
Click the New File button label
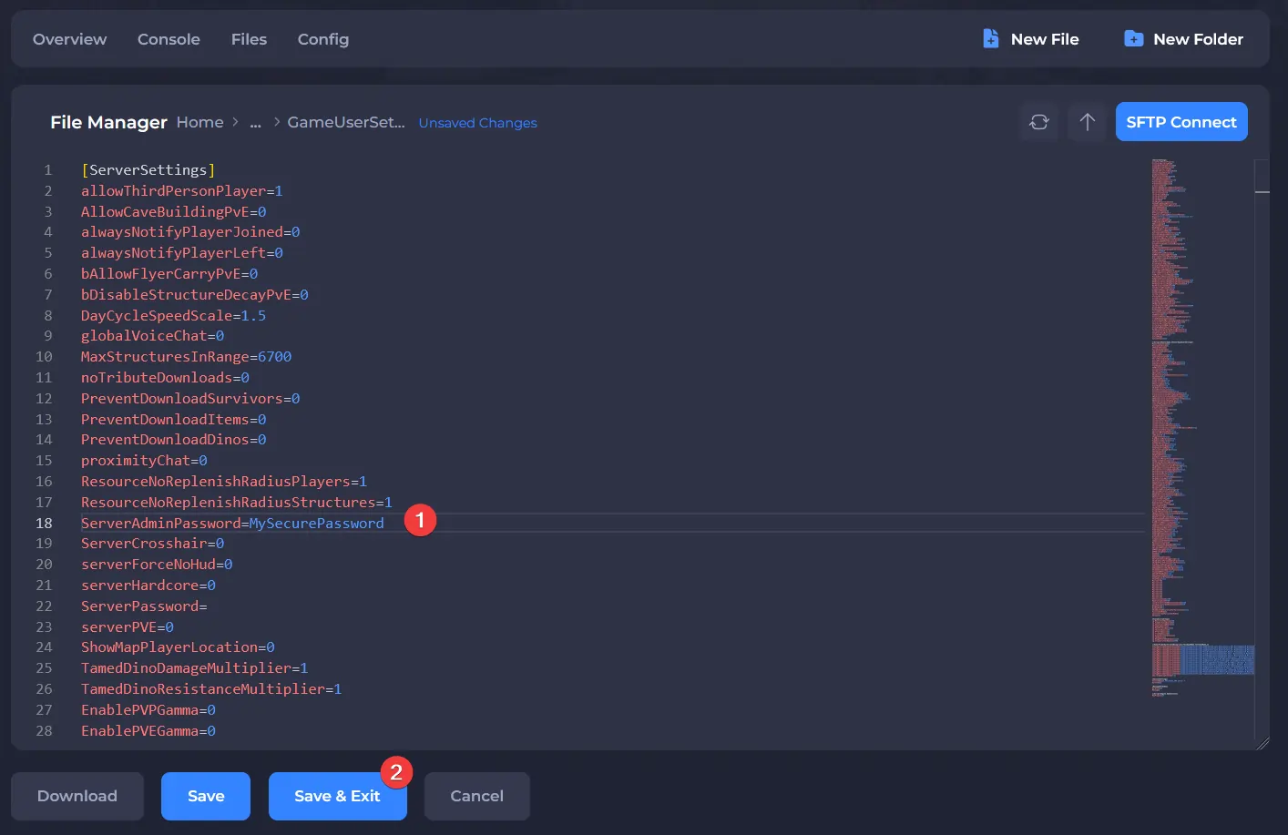1045,39
